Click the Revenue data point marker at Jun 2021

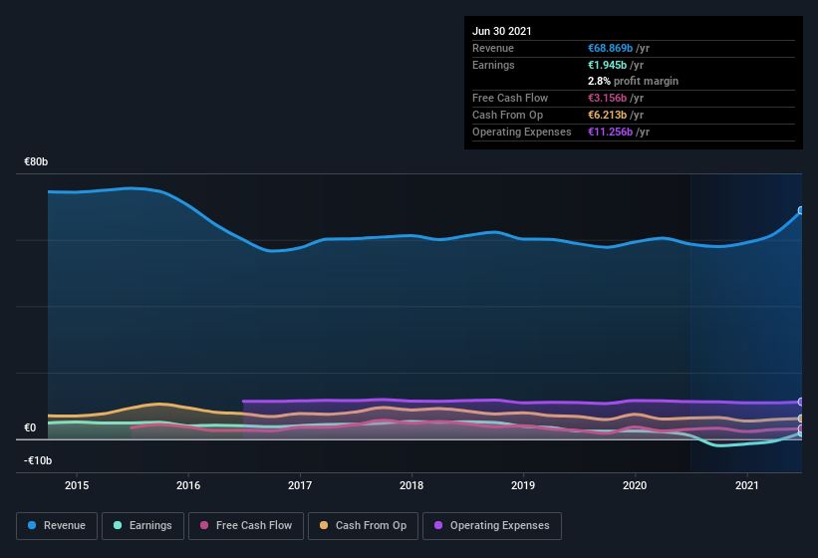801,210
